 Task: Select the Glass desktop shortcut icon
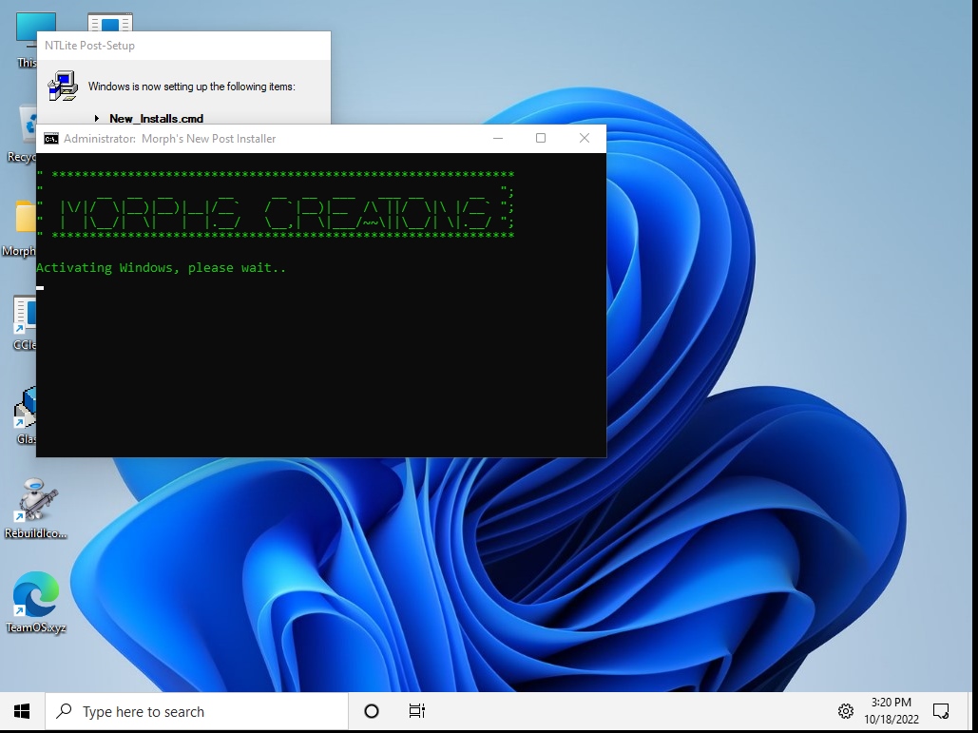(x=25, y=415)
